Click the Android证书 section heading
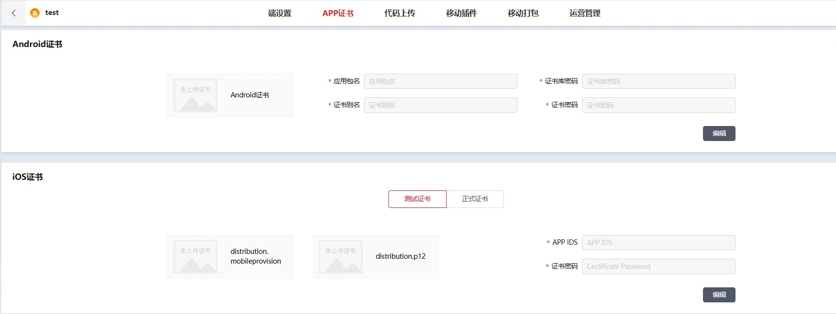This screenshot has width=836, height=314. coord(37,44)
